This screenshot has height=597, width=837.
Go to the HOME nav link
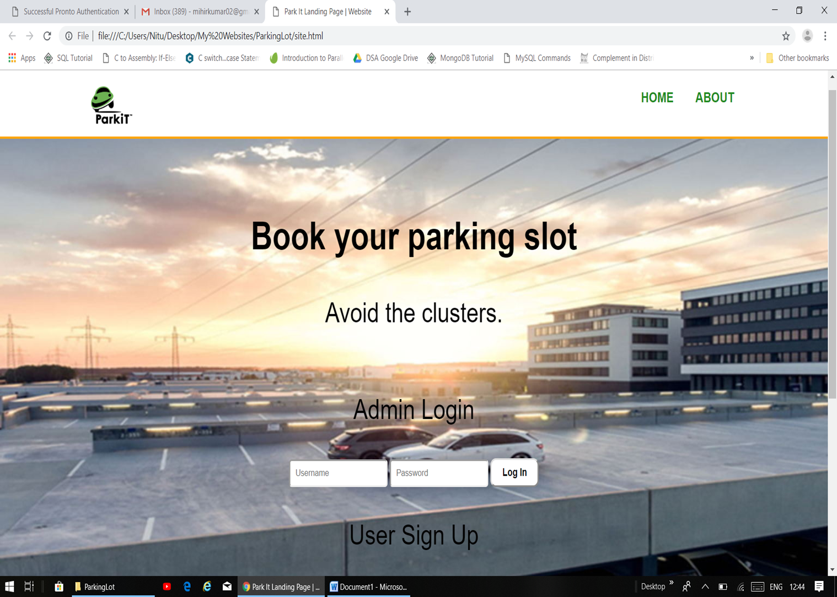tap(657, 98)
